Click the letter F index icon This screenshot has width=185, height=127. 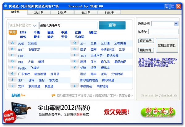(12, 67)
